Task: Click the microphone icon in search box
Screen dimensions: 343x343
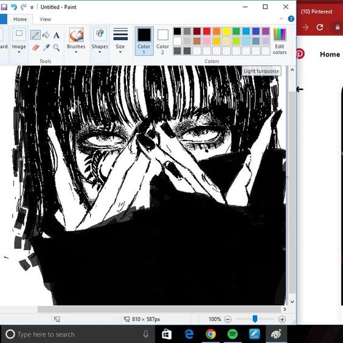Action: click(146, 334)
